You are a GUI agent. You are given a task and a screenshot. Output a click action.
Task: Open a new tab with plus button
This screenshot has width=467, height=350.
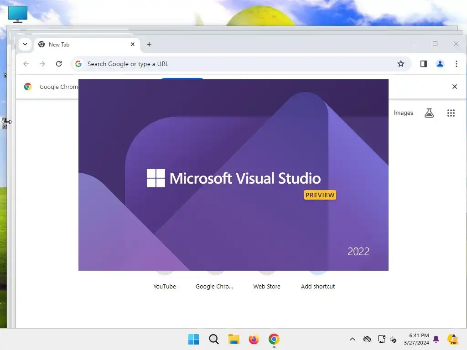(x=149, y=44)
